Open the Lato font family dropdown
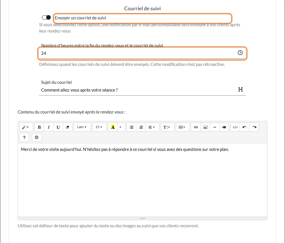 [82, 127]
